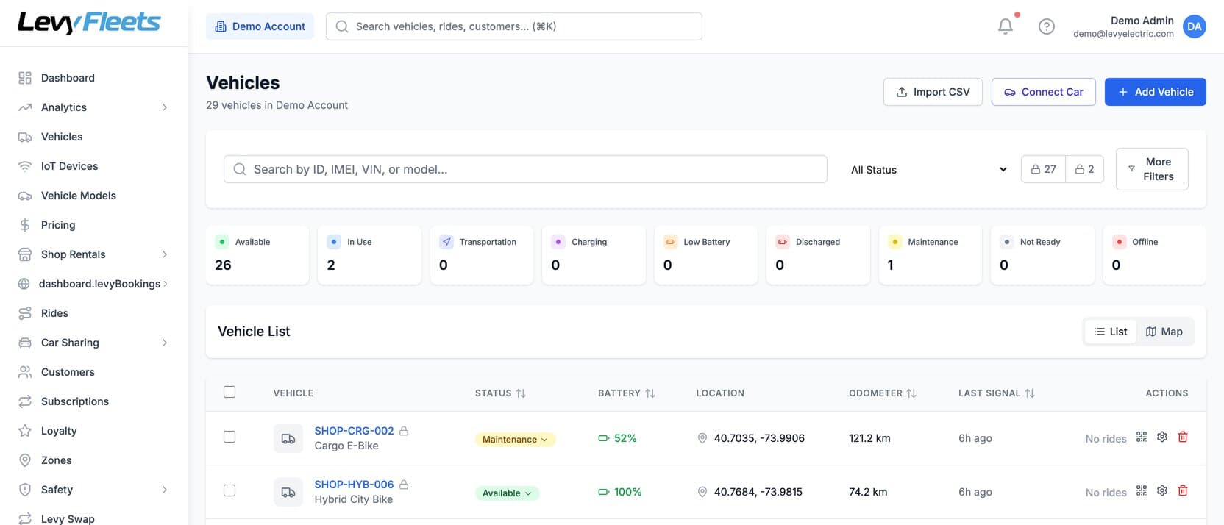Click the DA user avatar

point(1195,26)
